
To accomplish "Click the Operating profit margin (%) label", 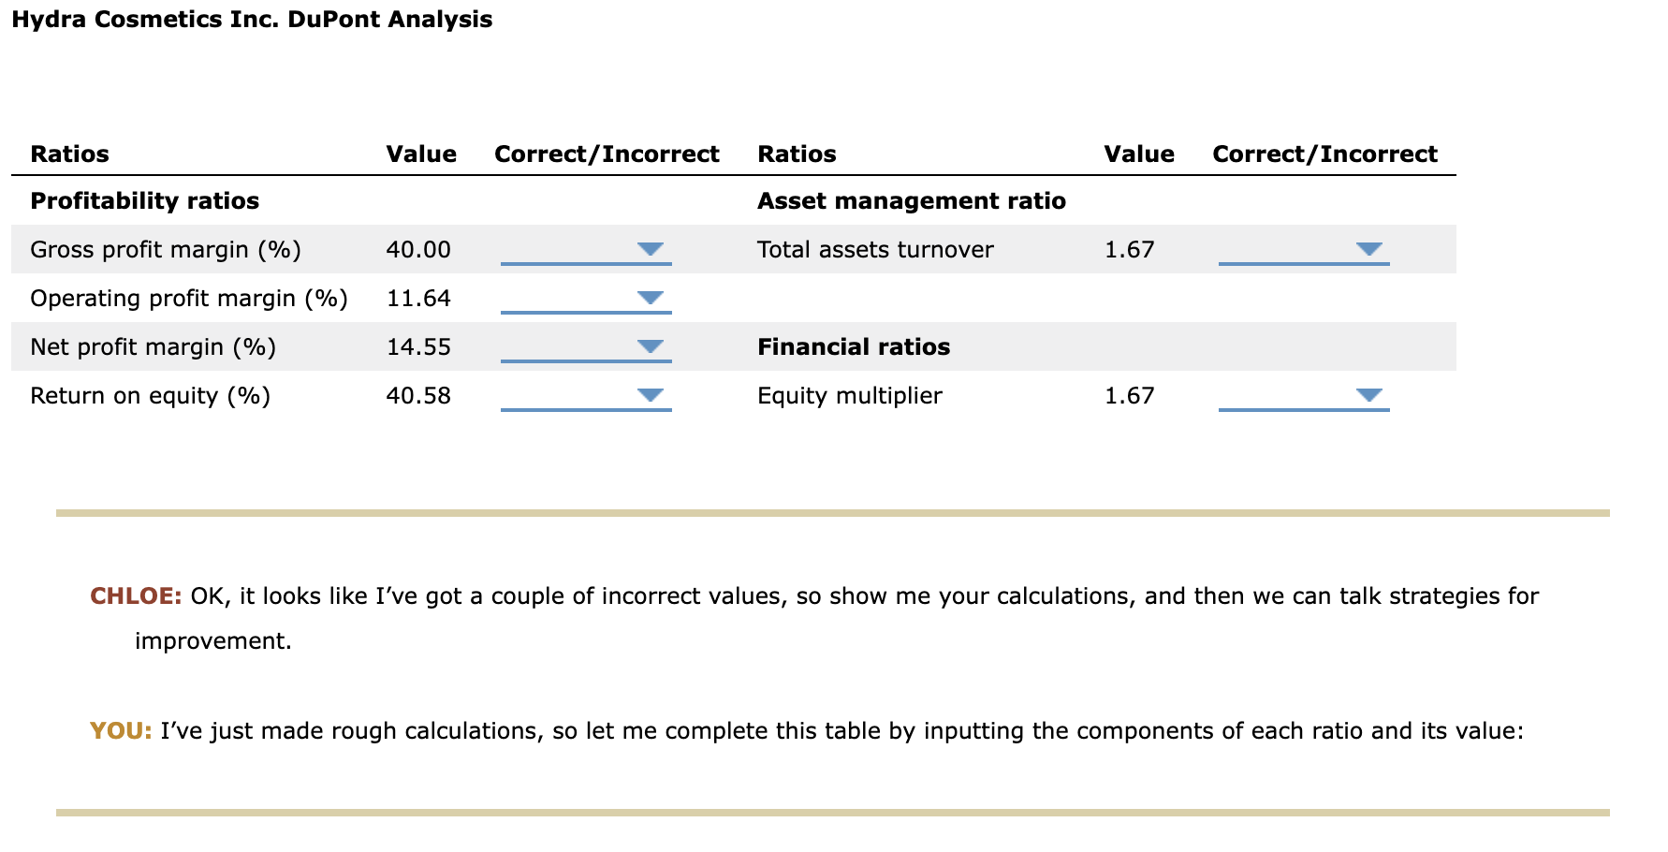I will (189, 299).
